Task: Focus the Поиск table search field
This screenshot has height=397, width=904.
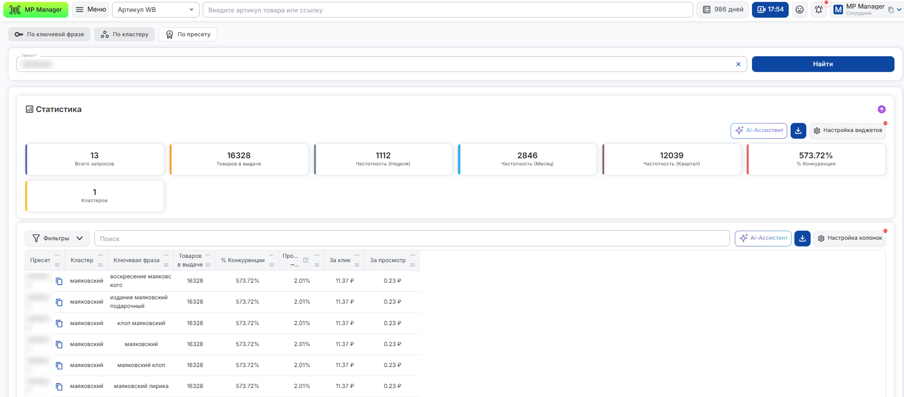Action: coord(412,239)
